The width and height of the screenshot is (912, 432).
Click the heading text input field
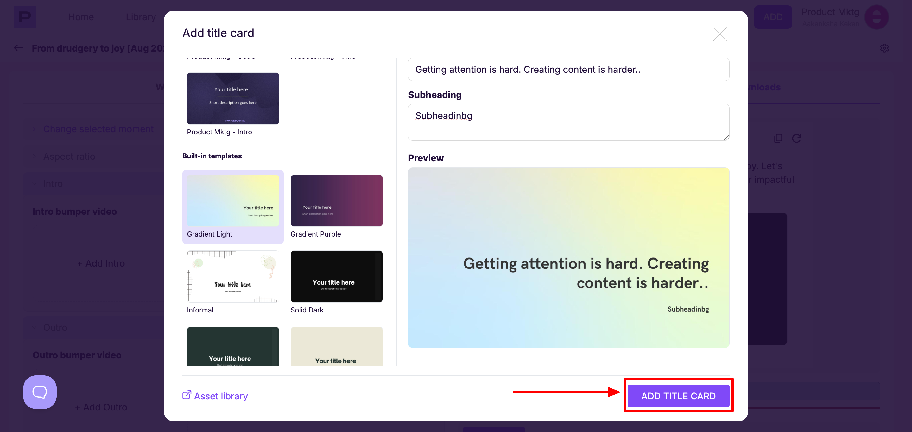tap(568, 69)
